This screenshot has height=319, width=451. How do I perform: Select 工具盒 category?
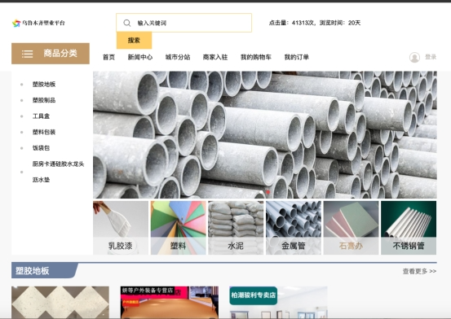(41, 116)
